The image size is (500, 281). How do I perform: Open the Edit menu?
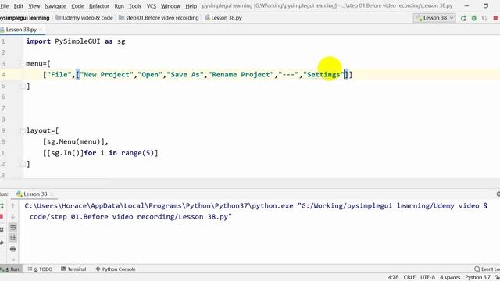coord(19,6)
